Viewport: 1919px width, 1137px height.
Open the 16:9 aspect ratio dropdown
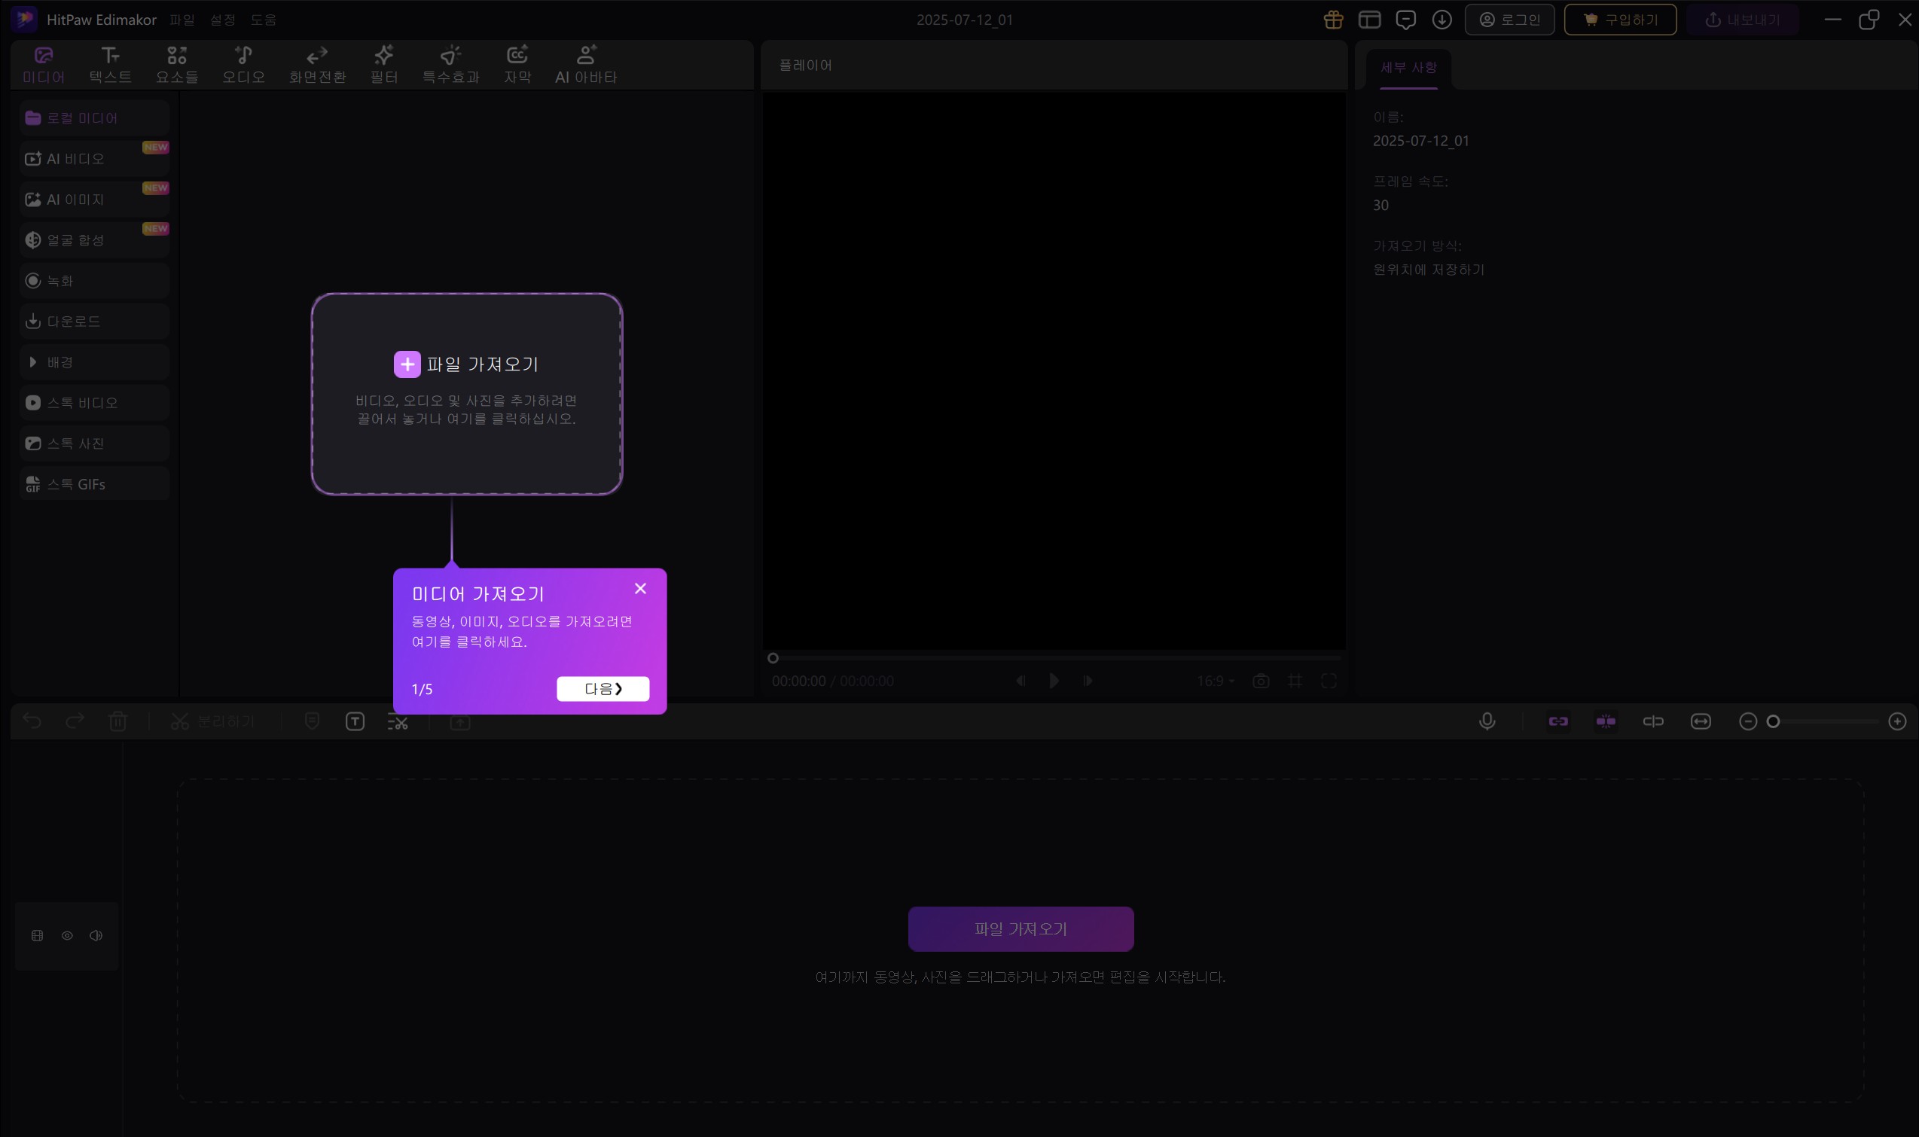(1216, 681)
